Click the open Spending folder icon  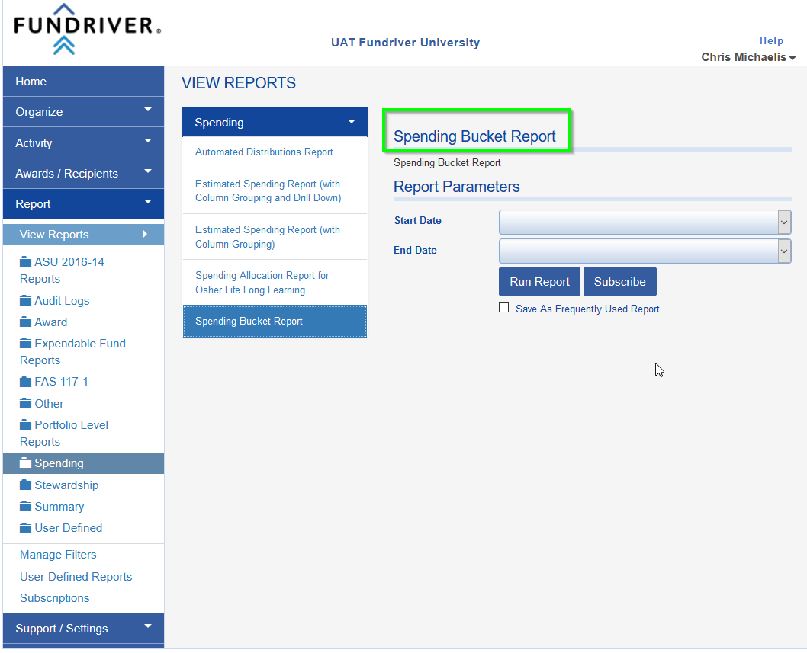tap(25, 463)
